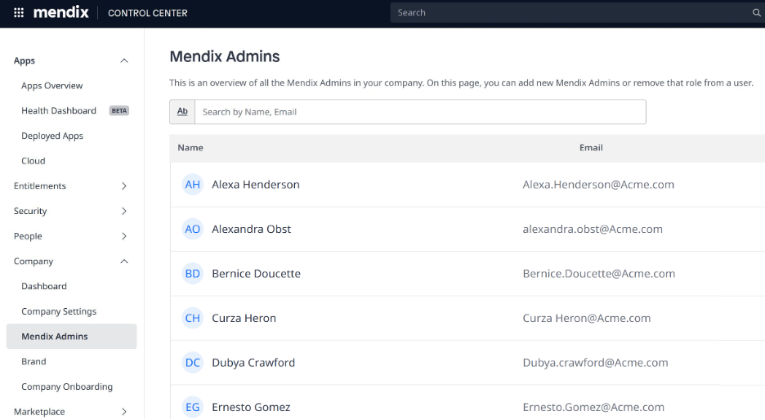Screen dimensions: 765x420
Task: Open Deployed Apps in sidebar
Action: [x=52, y=136]
